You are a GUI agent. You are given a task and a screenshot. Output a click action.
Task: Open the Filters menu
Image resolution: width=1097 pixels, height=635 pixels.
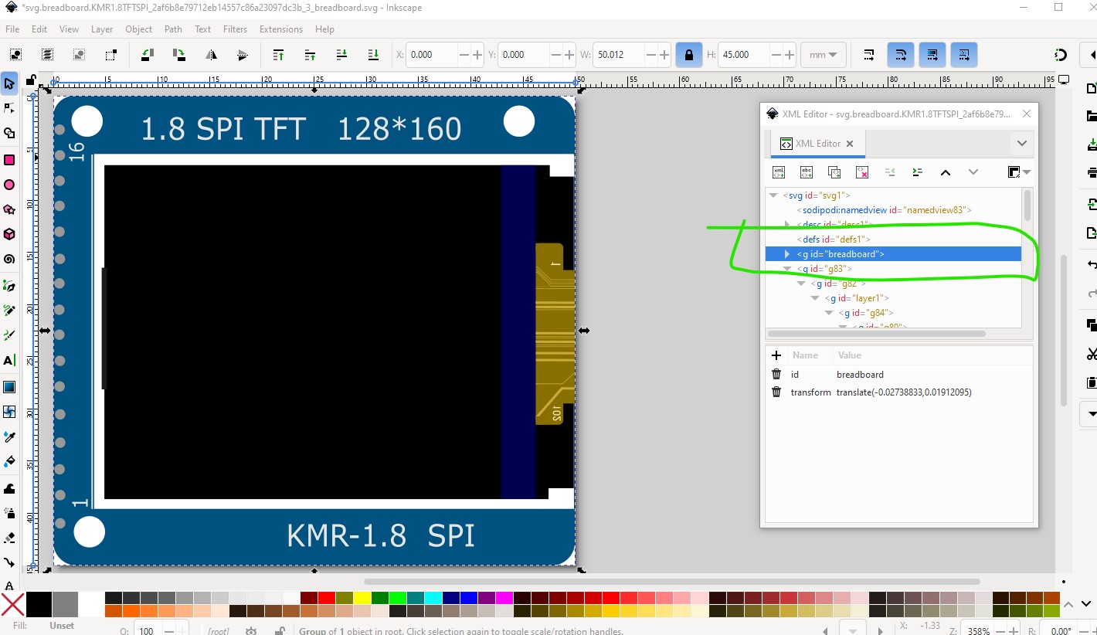tap(235, 29)
